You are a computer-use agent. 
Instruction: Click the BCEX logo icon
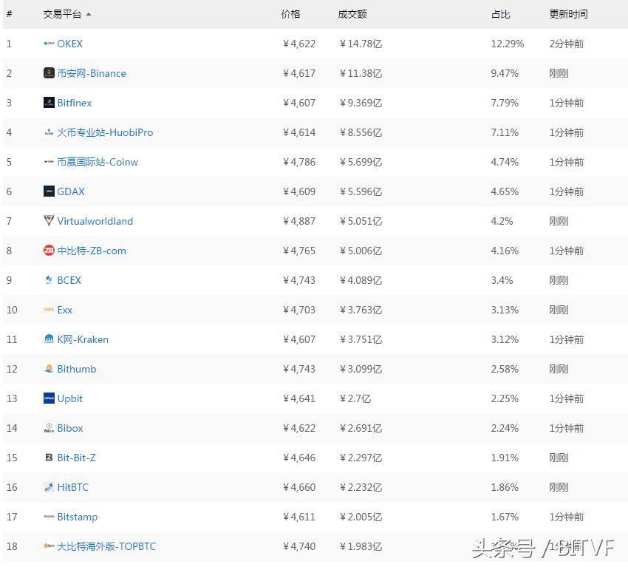49,280
